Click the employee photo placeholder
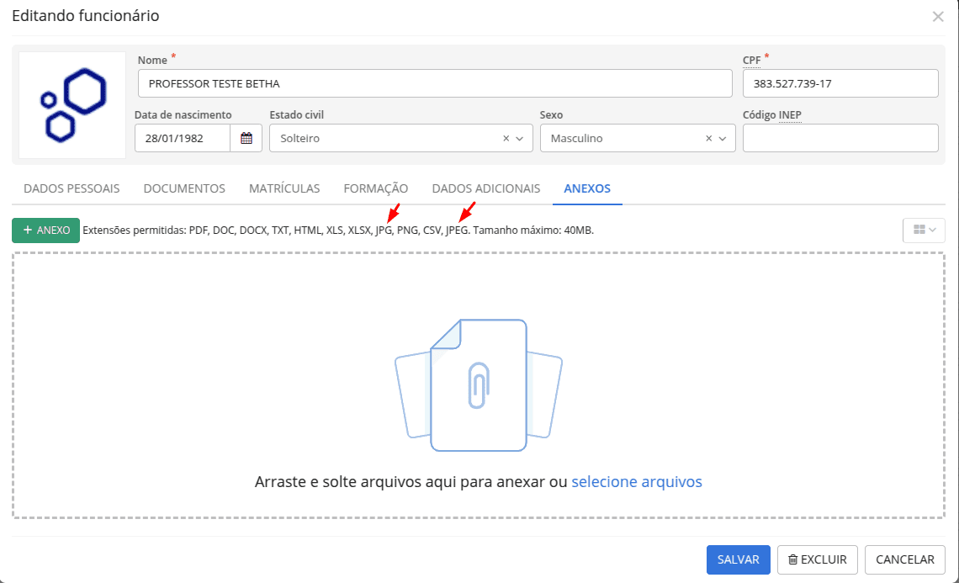959x583 pixels. tap(72, 104)
